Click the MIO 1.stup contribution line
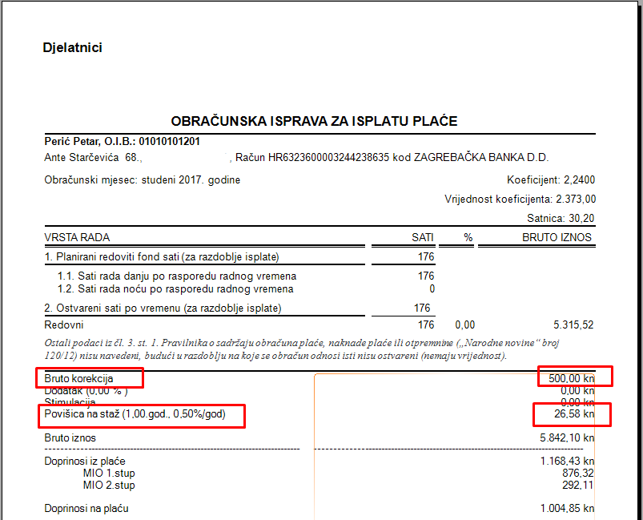The height and width of the screenshot is (520, 643). click(x=109, y=474)
